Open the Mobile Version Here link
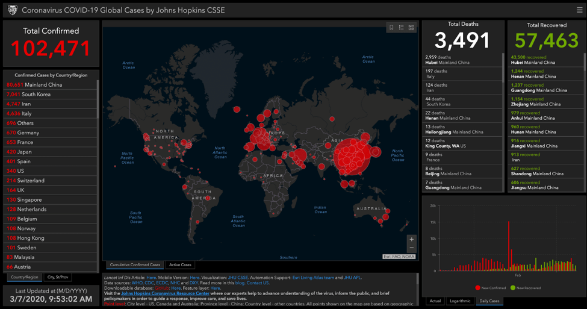Viewport: 587px width, 309px height. [194, 278]
